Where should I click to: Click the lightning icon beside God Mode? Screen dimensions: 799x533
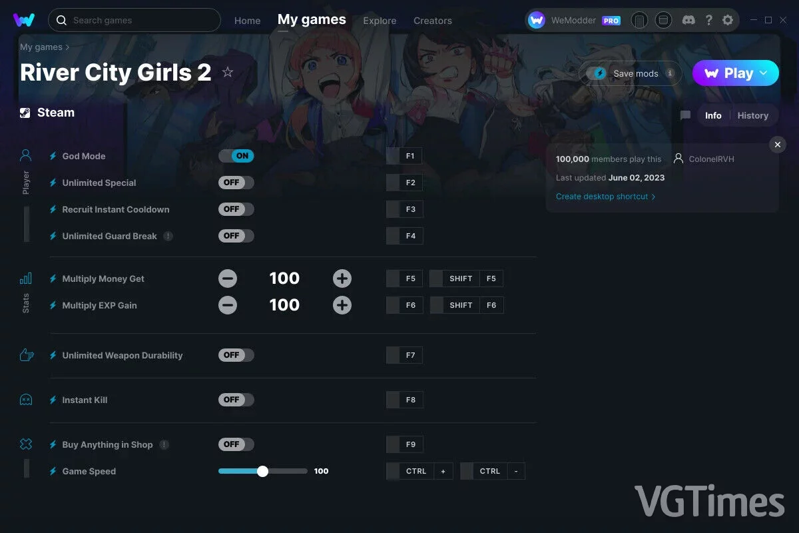click(53, 156)
